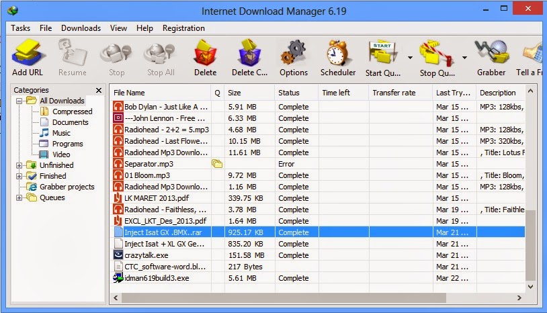Click the vertical scrollbar down arrow
Viewport: 547px width, 313px height.
point(531,287)
